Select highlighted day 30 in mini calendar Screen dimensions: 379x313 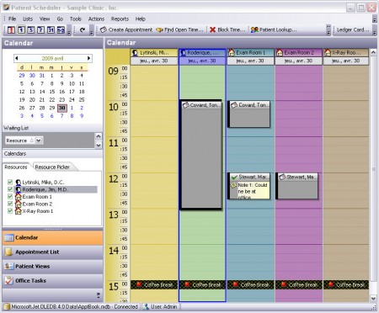tap(62, 108)
